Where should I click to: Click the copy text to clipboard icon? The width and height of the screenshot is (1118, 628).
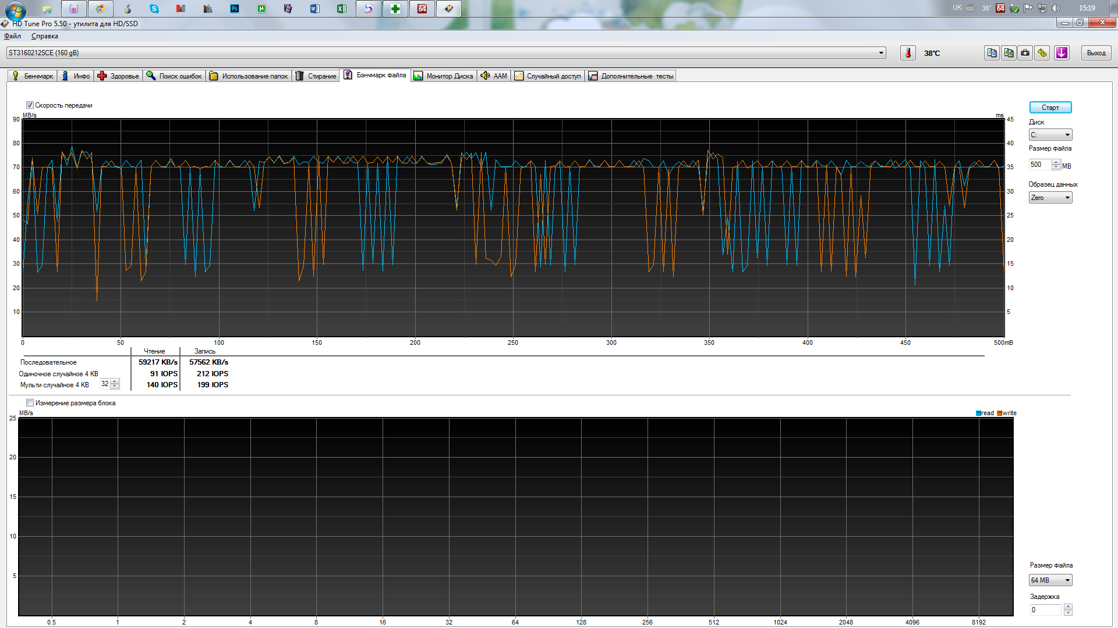point(992,53)
